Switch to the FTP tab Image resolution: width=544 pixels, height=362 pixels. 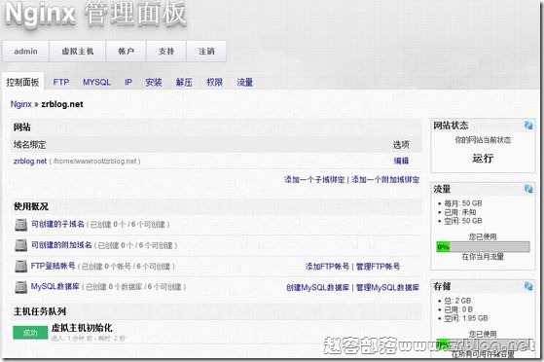click(61, 83)
